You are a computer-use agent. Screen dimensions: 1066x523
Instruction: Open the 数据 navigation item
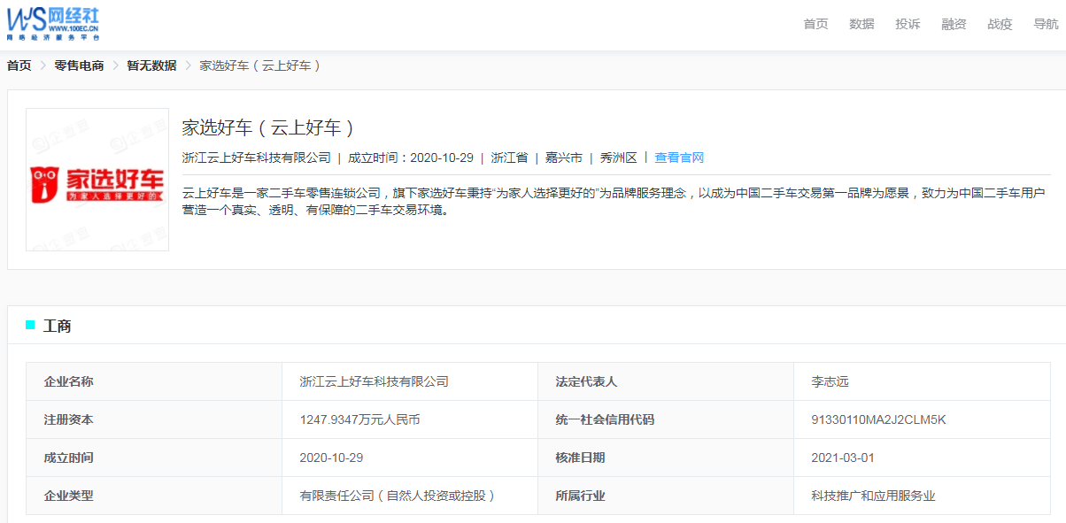pyautogui.click(x=861, y=24)
